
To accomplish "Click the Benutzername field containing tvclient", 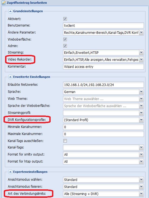I will click(103, 25).
